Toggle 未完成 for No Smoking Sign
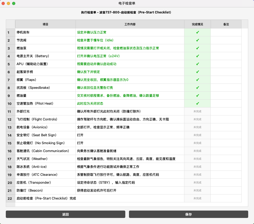 (197, 143)
